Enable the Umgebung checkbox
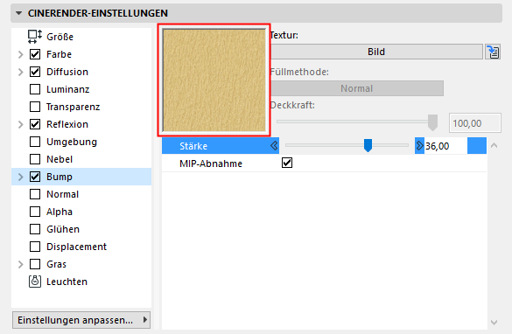 click(35, 142)
